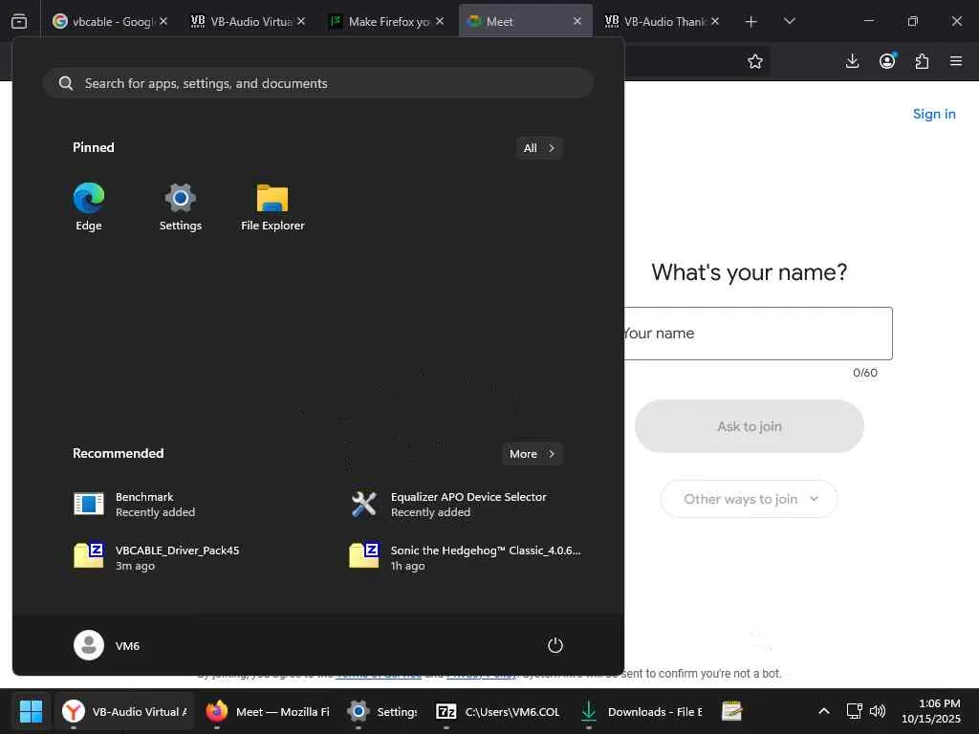Viewport: 979px width, 734px height.
Task: Open a new Firefox tab
Action: (751, 22)
